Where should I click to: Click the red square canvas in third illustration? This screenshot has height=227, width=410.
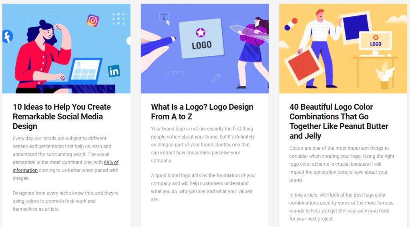tap(303, 66)
